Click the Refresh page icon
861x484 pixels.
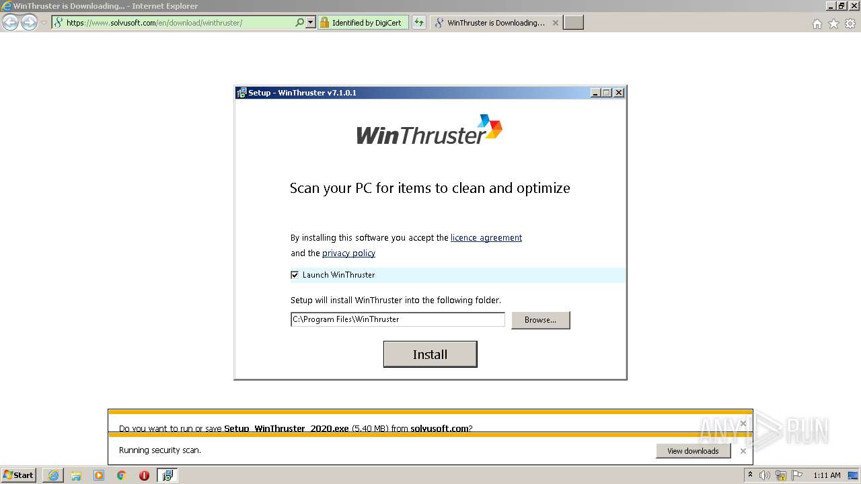pyautogui.click(x=419, y=23)
